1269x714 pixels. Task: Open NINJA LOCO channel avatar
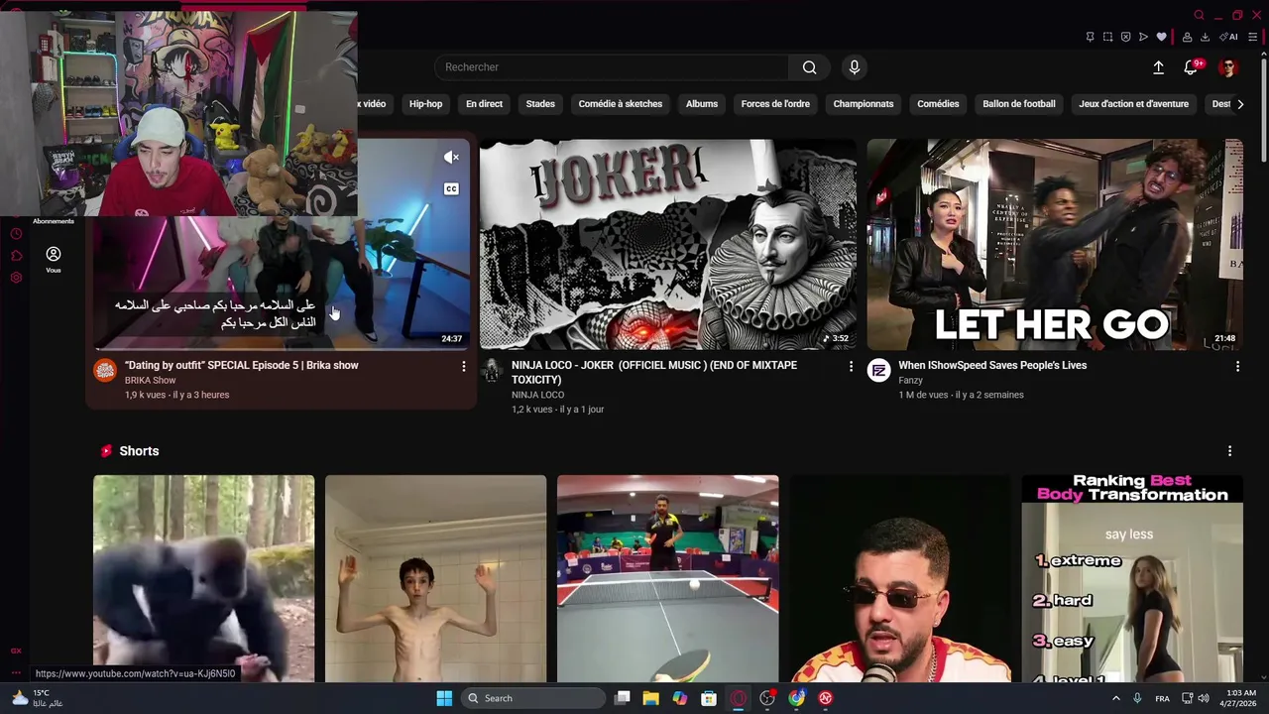pos(492,371)
